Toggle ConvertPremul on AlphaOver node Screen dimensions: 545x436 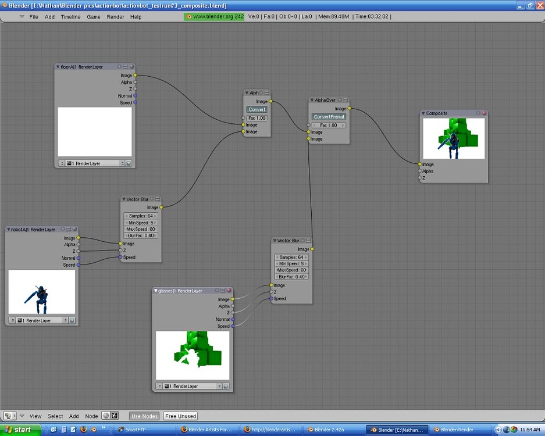point(329,117)
